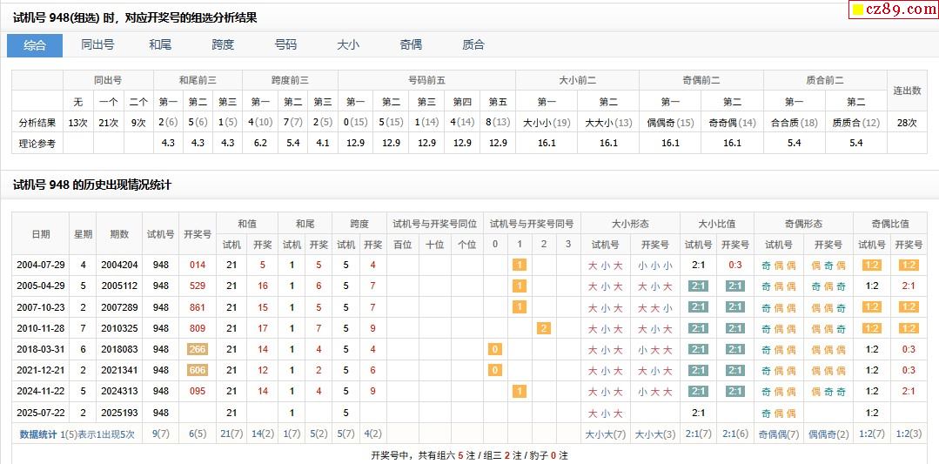Click the 号码前五 header in analysis table

pyautogui.click(x=426, y=79)
